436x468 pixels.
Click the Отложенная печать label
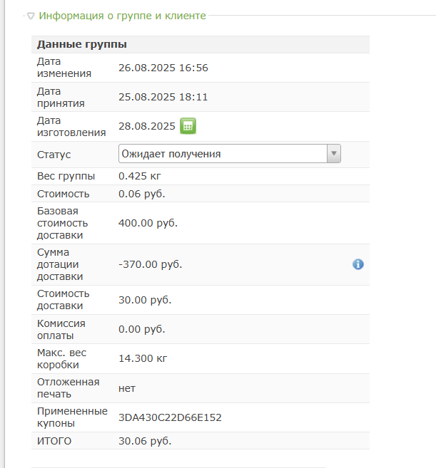click(x=69, y=388)
